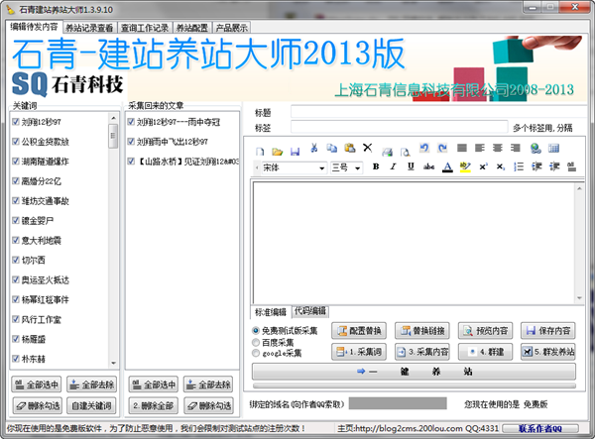Open the 宋体 font name dropdown
This screenshot has height=439, width=595.
(321, 167)
